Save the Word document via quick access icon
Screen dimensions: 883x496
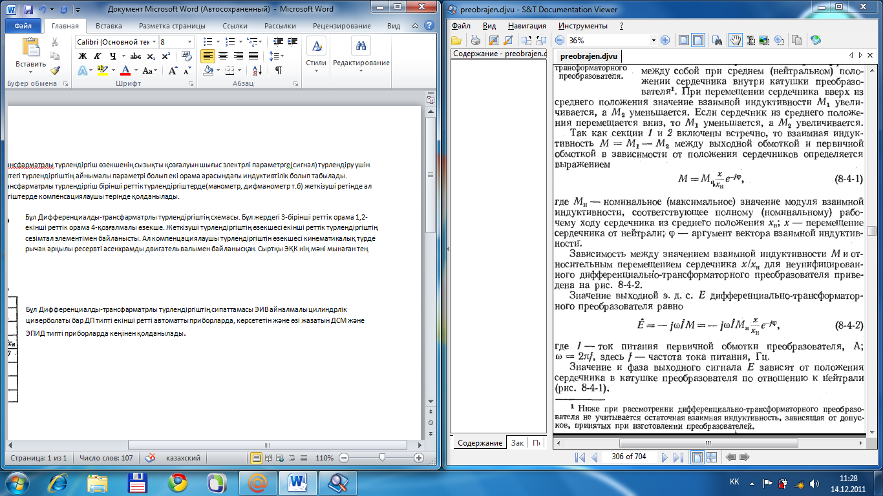click(x=27, y=10)
